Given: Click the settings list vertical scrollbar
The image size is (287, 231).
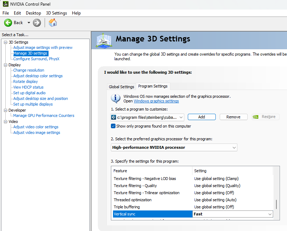Looking at the screenshot, I should (276, 204).
